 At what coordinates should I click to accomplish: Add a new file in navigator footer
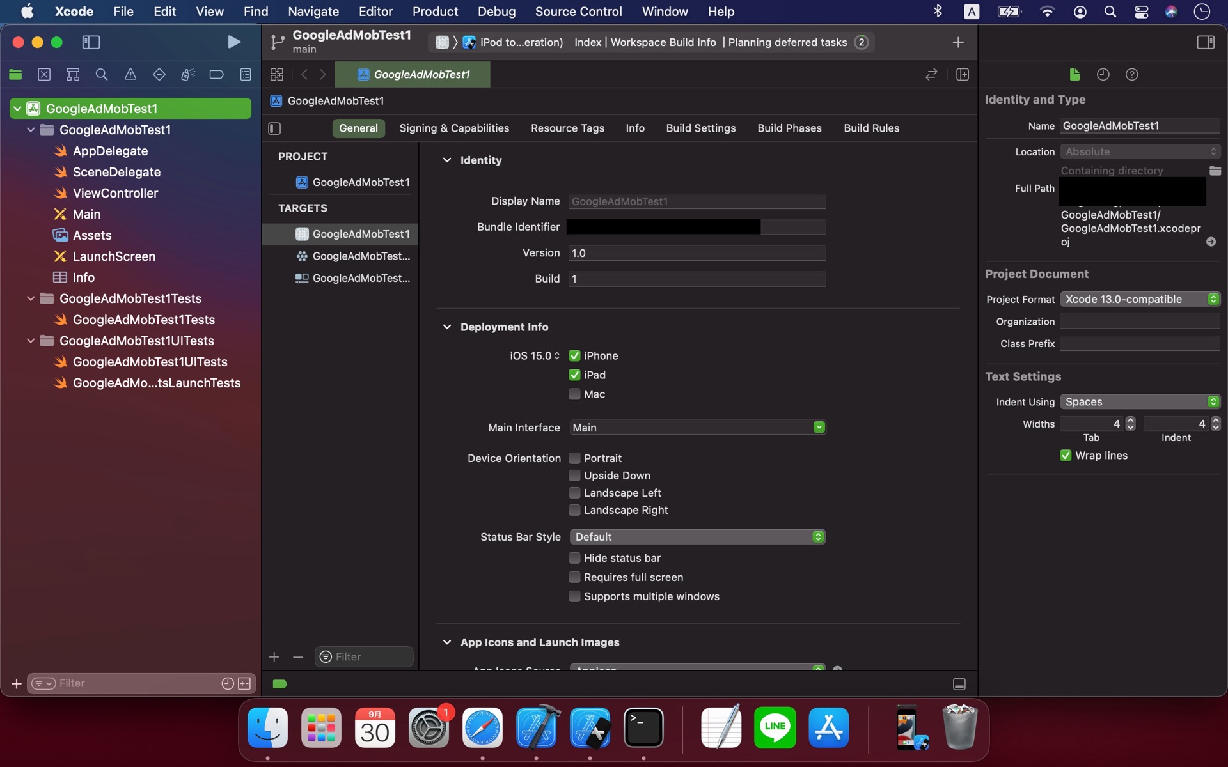tap(17, 684)
